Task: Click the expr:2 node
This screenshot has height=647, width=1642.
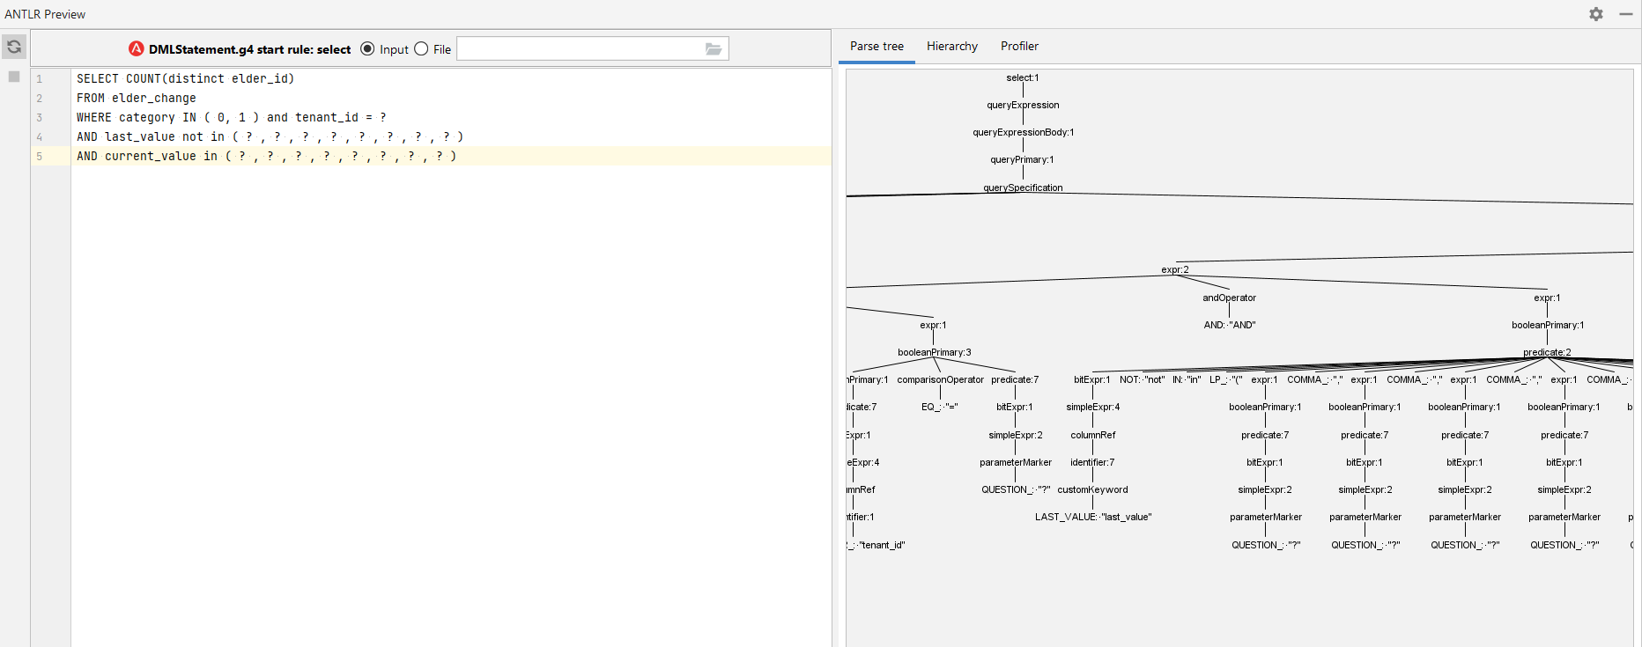Action: [x=1175, y=269]
